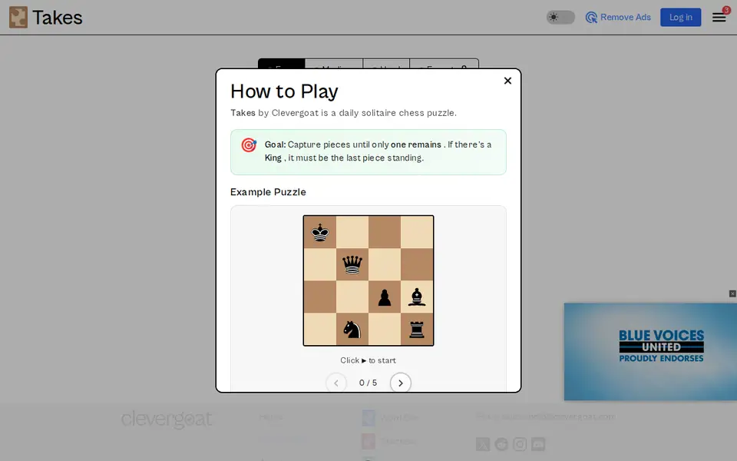Open the Discord icon in footer
This screenshot has width=737, height=461.
pos(538,444)
